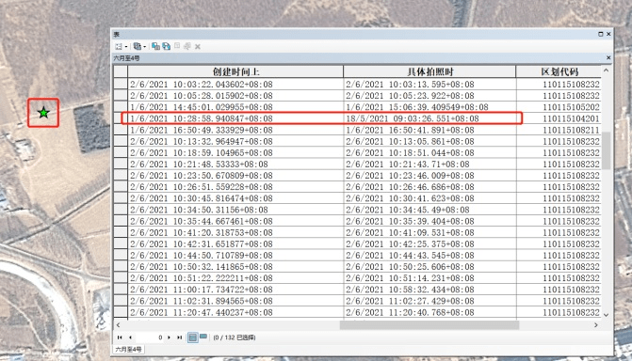Click the vertical scrollbar thumb
The image size is (632, 361).
coord(606,150)
